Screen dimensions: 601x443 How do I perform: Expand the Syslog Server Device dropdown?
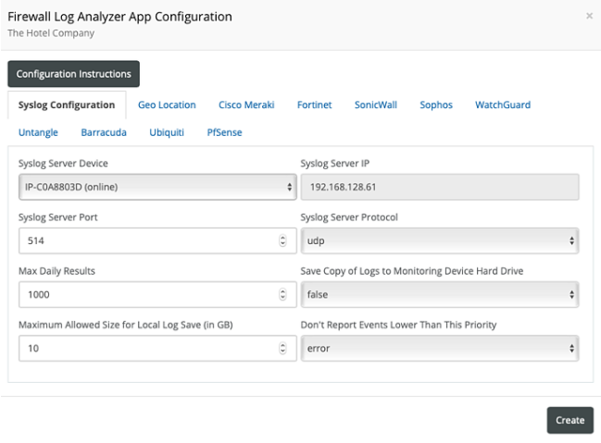click(x=157, y=187)
